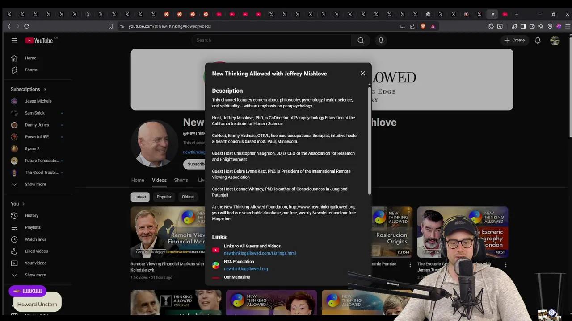The height and width of the screenshot is (321, 572).
Task: Close the current active tab
Action: coord(493,14)
